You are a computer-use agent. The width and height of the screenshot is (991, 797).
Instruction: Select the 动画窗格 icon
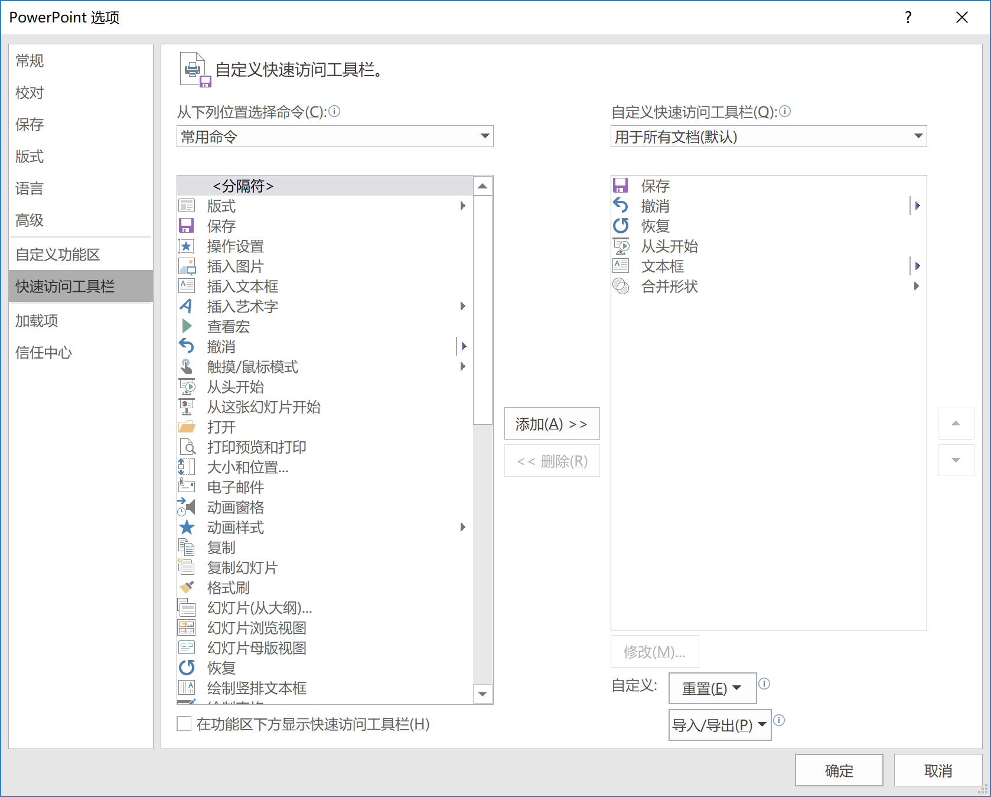(187, 507)
